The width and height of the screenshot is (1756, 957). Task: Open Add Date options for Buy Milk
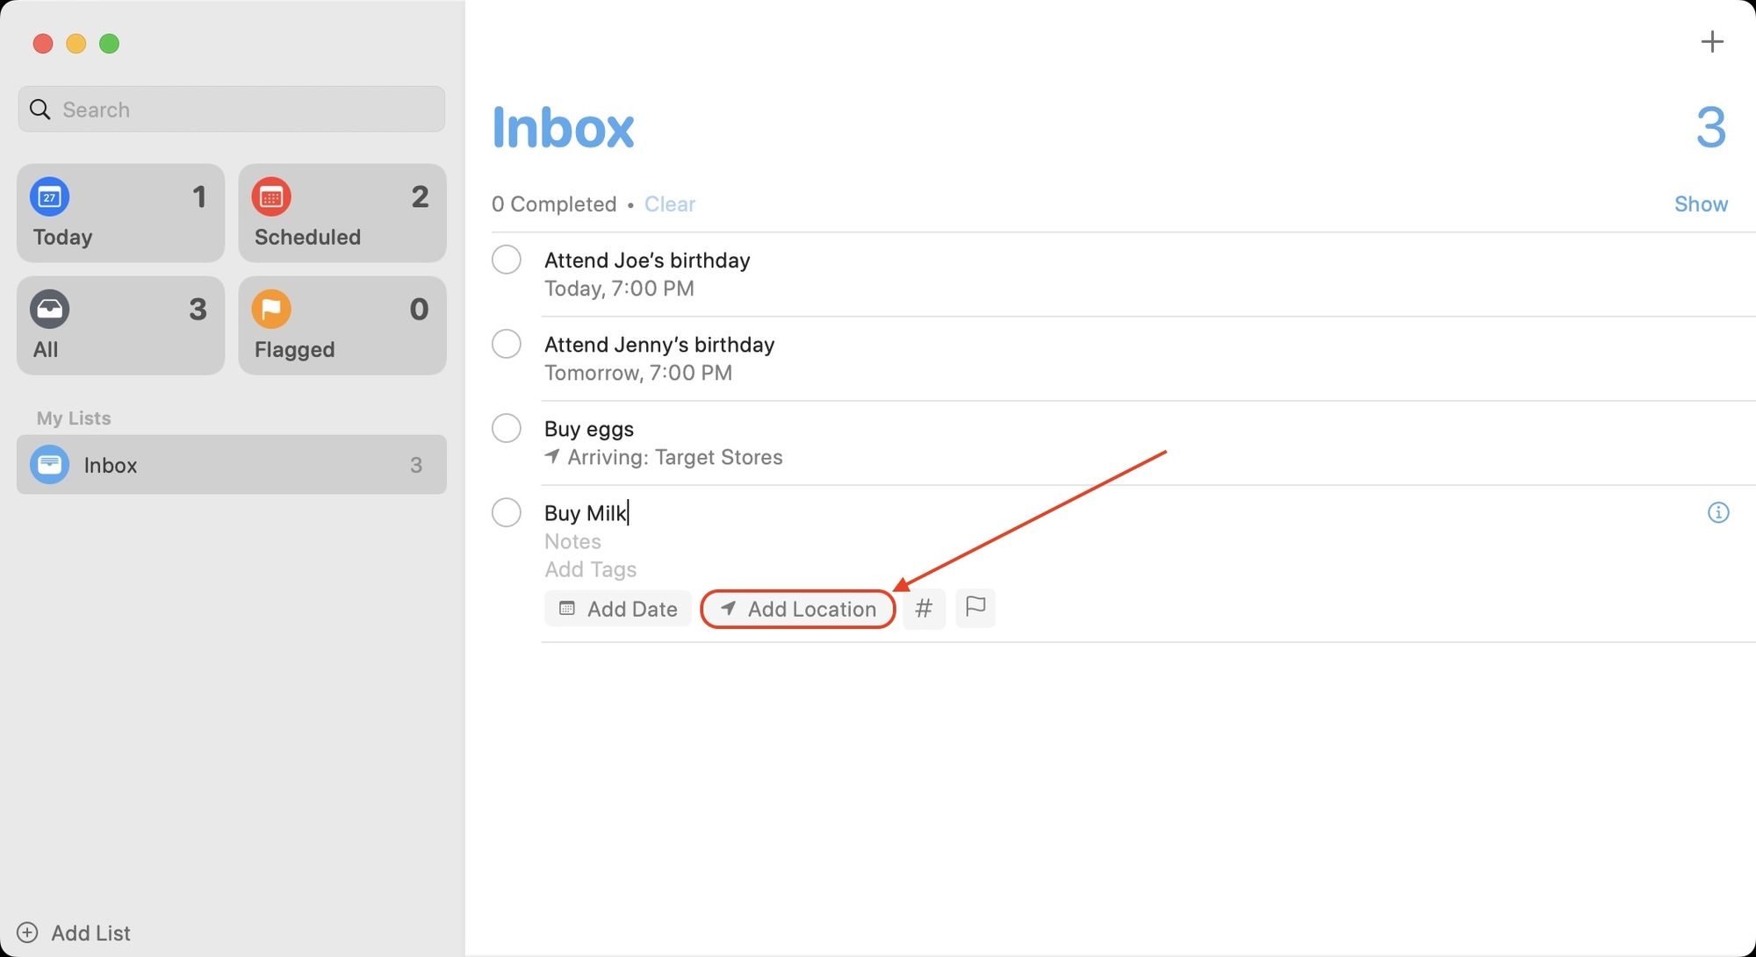617,608
